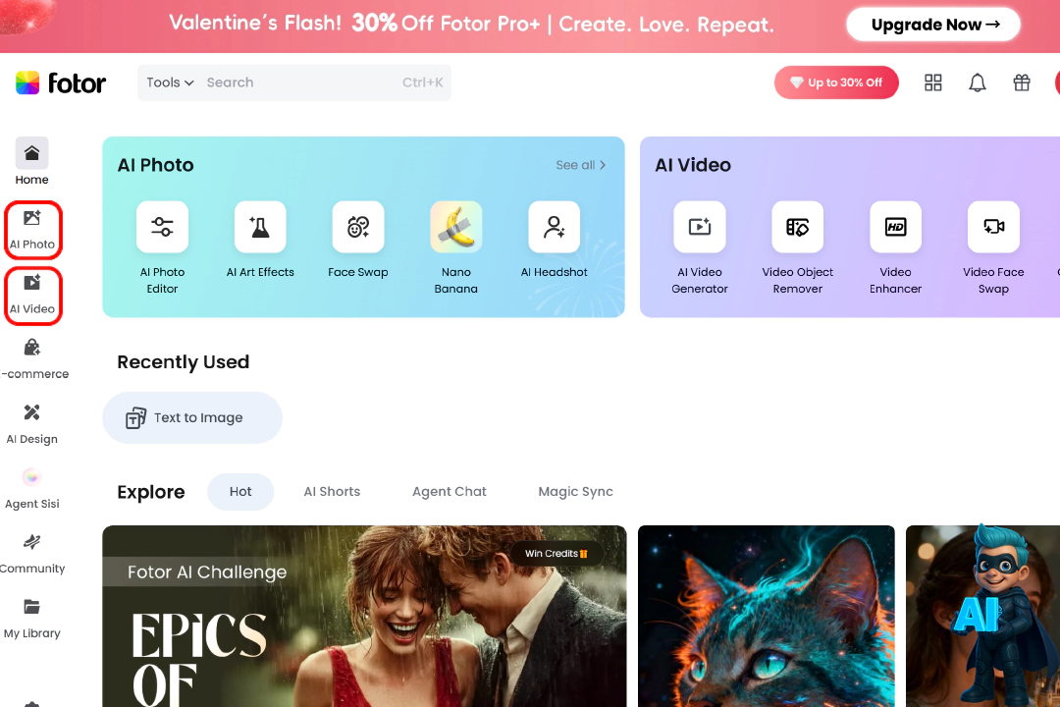Viewport: 1060px width, 707px height.
Task: Click the notifications bell icon
Action: 978,83
